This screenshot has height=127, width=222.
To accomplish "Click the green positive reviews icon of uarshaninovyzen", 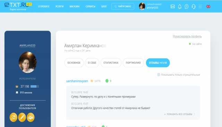I will pyautogui.click(x=107, y=81).
